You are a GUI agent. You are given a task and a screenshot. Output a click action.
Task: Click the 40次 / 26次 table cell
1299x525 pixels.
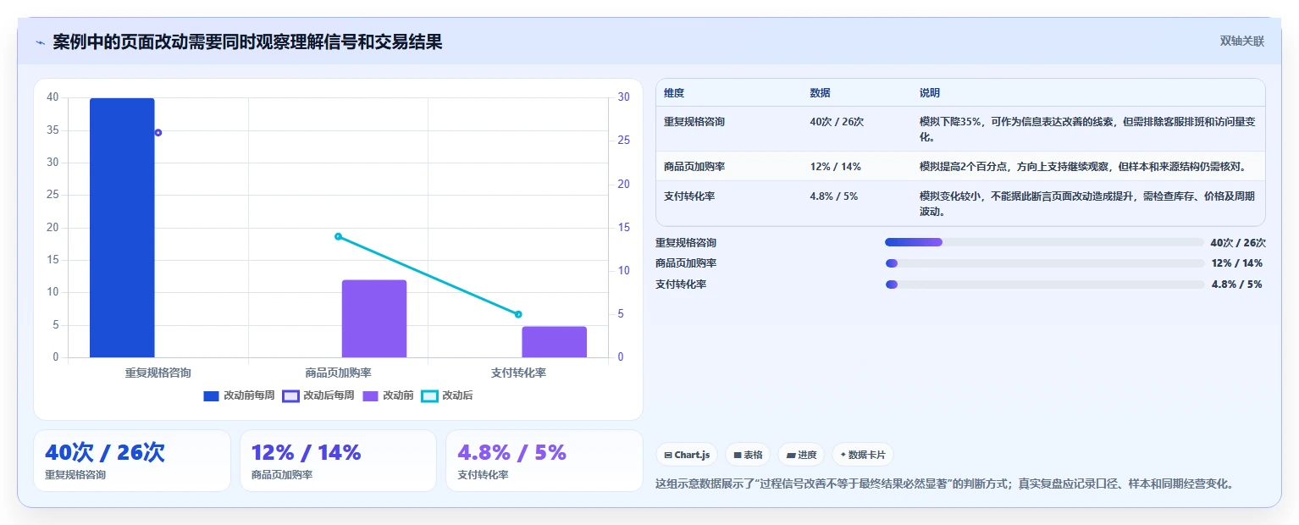coord(837,122)
